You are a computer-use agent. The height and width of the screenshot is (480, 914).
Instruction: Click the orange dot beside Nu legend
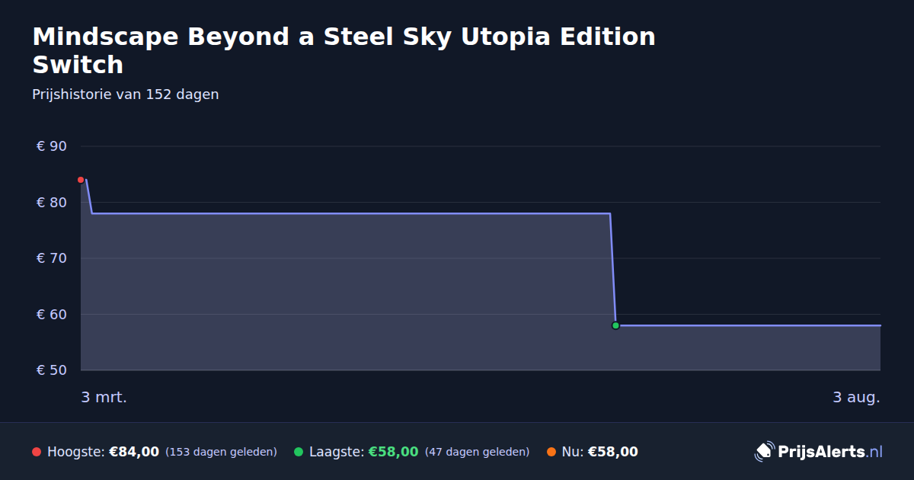click(551, 452)
